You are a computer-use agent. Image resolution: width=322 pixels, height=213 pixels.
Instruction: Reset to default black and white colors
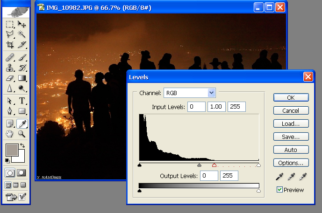coord(7,161)
